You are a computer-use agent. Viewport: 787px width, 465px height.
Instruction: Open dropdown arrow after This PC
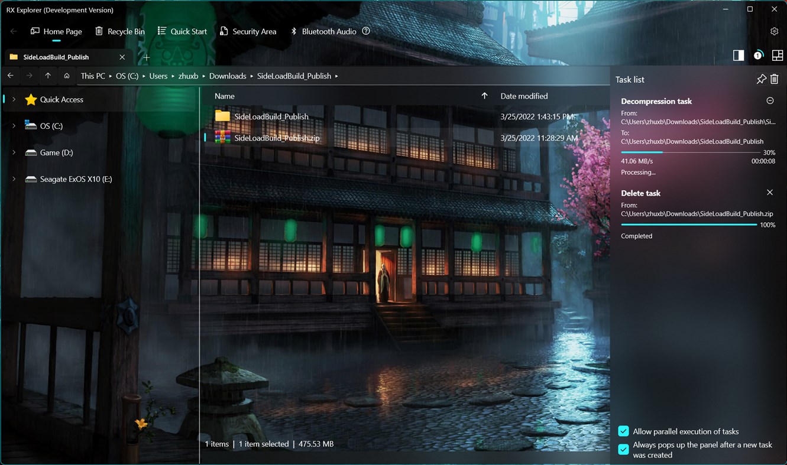(111, 76)
